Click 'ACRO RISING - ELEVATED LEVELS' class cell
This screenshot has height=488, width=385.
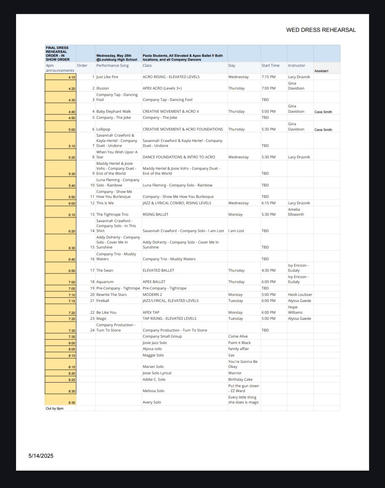point(184,77)
